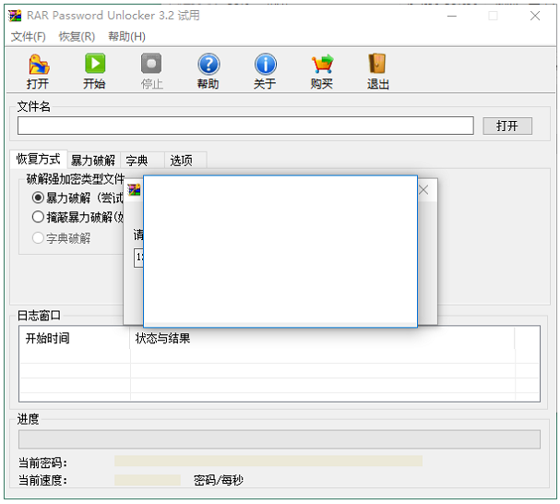Click the 进度 progress bar
Screen dimensions: 560x504
(x=280, y=439)
